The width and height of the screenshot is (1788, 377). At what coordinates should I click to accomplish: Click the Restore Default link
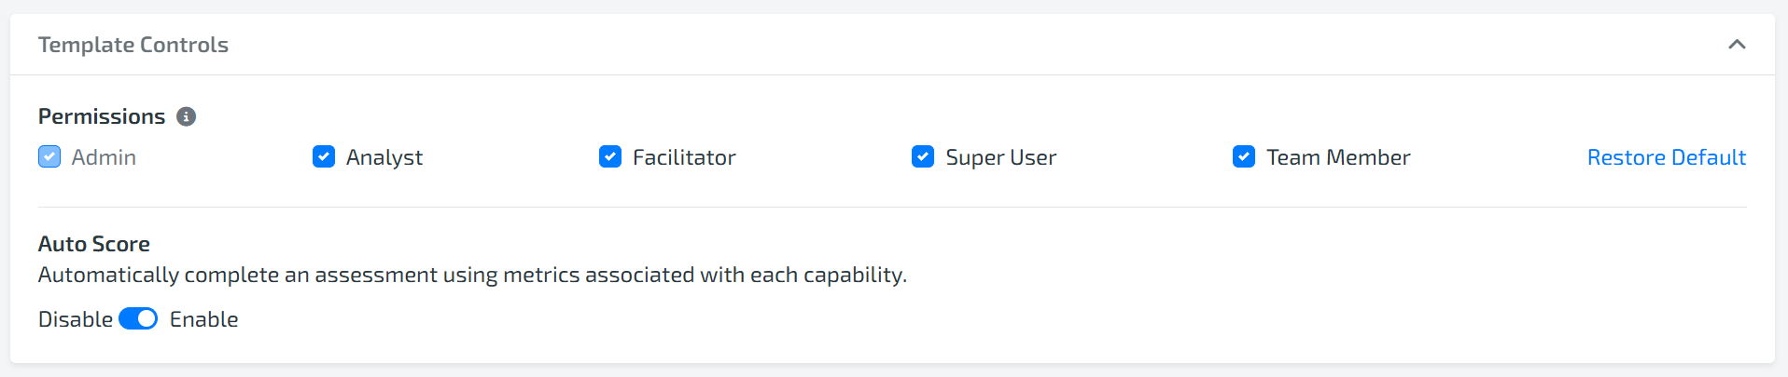pos(1667,157)
